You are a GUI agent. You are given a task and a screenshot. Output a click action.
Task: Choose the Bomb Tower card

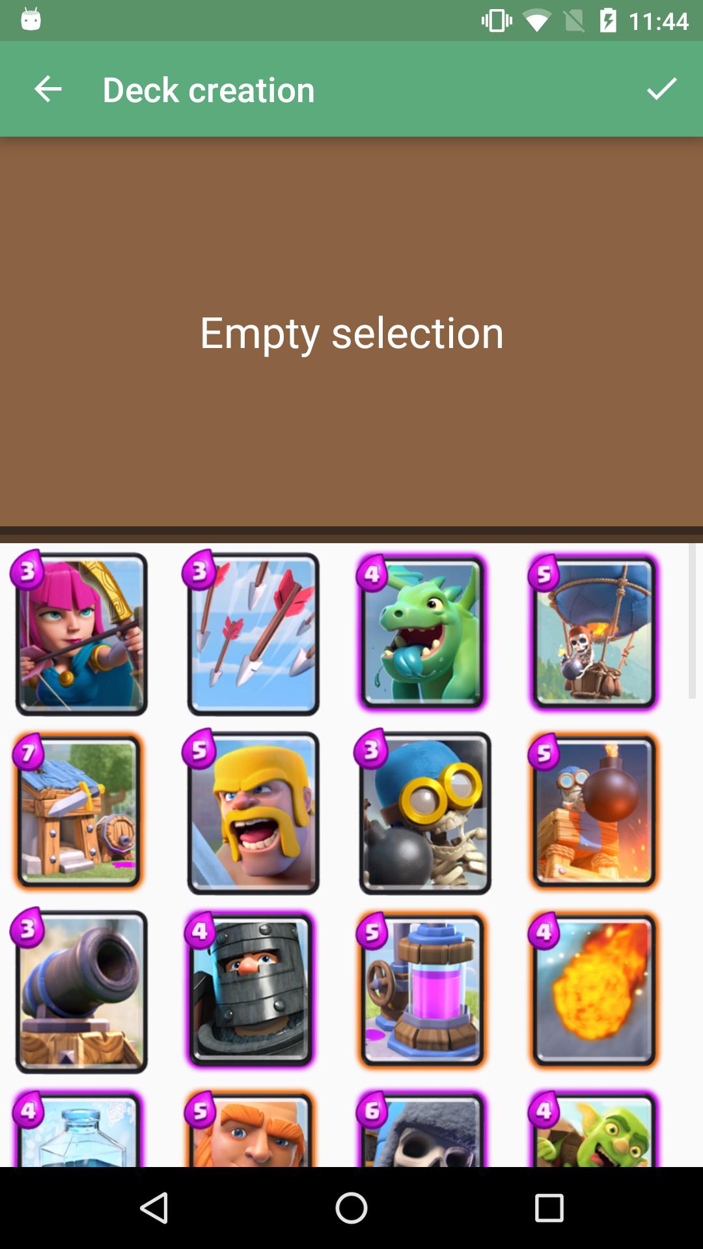594,812
